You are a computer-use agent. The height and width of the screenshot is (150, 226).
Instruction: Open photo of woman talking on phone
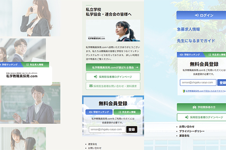point(36,18)
